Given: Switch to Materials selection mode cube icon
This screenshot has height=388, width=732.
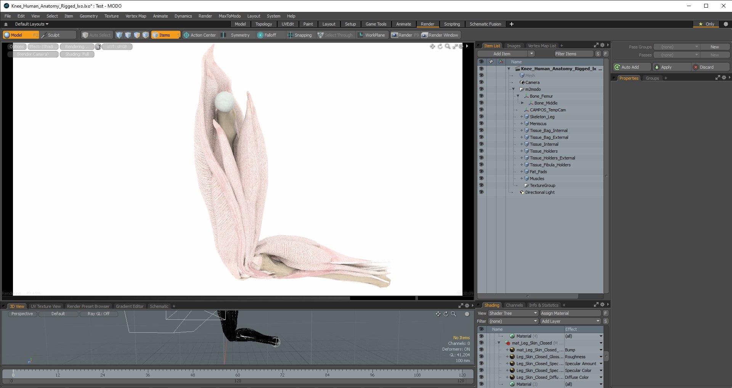Looking at the screenshot, I should 146,35.
